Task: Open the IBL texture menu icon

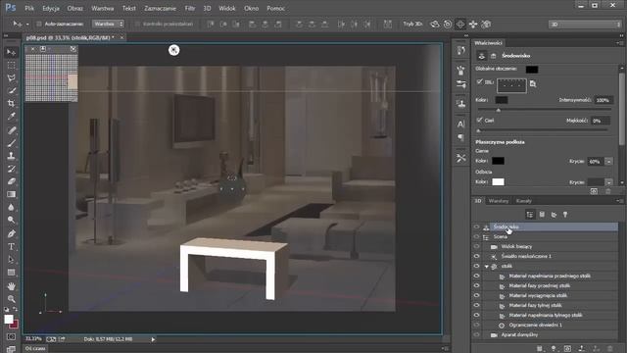Action: click(x=533, y=83)
